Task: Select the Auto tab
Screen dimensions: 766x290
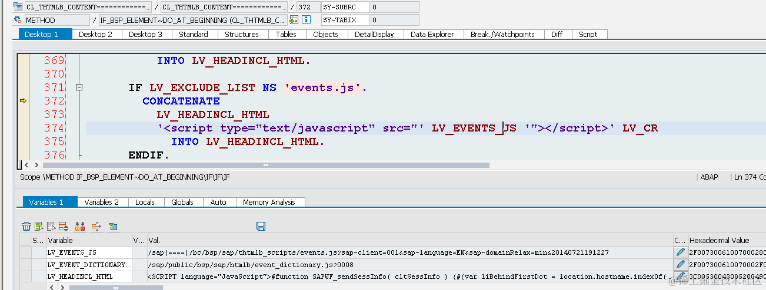Action: click(x=218, y=202)
